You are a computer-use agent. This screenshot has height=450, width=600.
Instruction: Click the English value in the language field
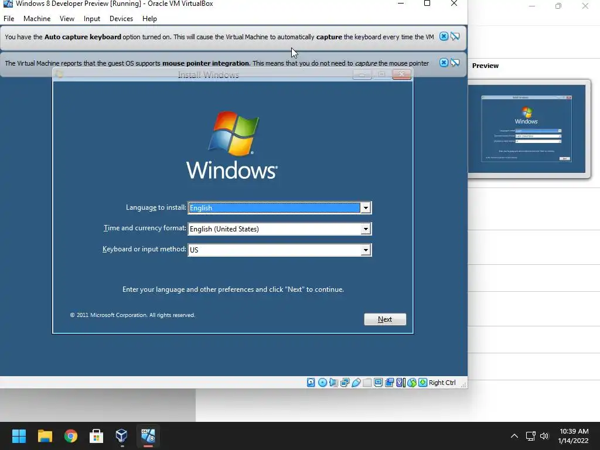click(201, 208)
